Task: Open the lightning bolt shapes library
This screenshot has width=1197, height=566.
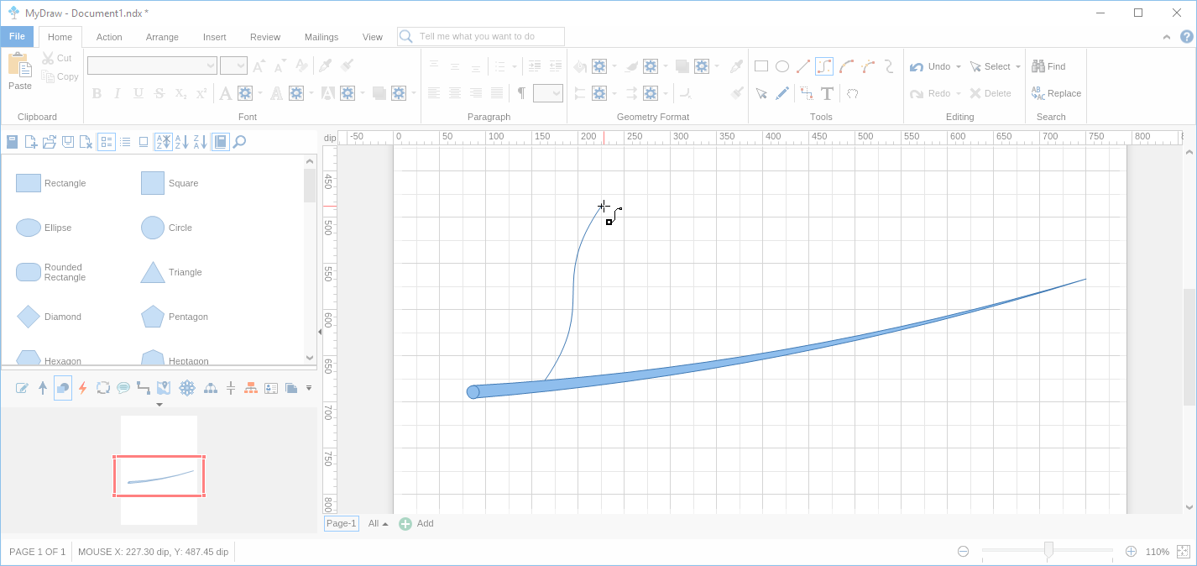Action: tap(82, 388)
